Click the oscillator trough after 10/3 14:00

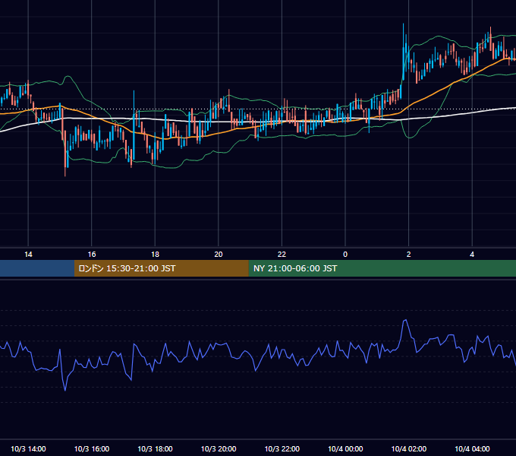(64, 390)
